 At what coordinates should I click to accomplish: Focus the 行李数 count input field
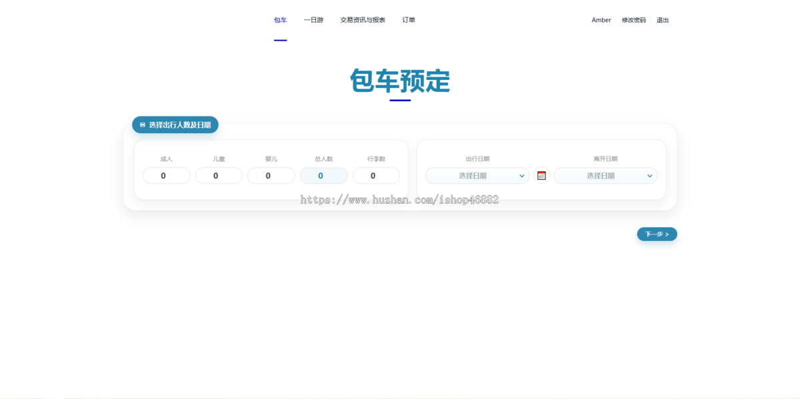[x=376, y=176]
